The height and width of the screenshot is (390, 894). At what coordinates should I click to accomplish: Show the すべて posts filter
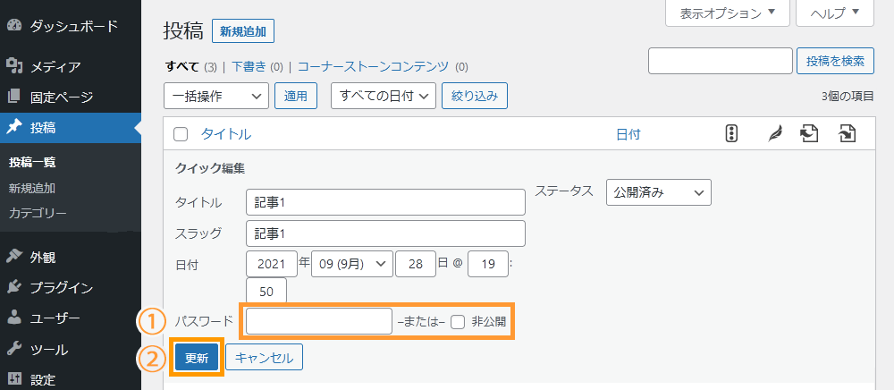pyautogui.click(x=181, y=67)
